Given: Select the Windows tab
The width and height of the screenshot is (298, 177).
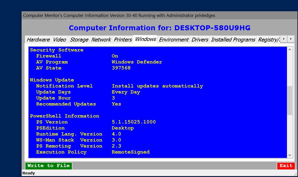Looking at the screenshot, I should [x=145, y=39].
